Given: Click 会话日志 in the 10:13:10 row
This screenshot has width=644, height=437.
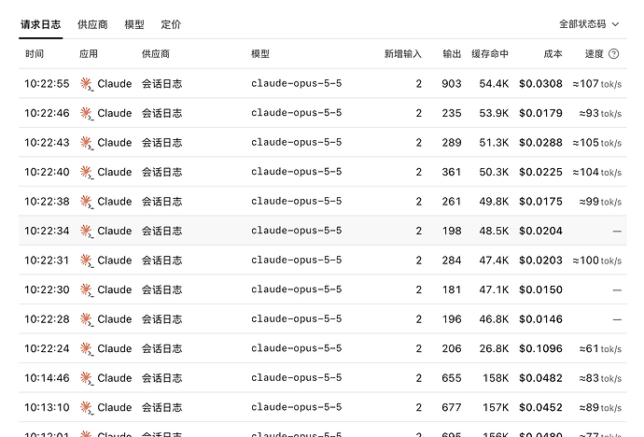Looking at the screenshot, I should 161,407.
